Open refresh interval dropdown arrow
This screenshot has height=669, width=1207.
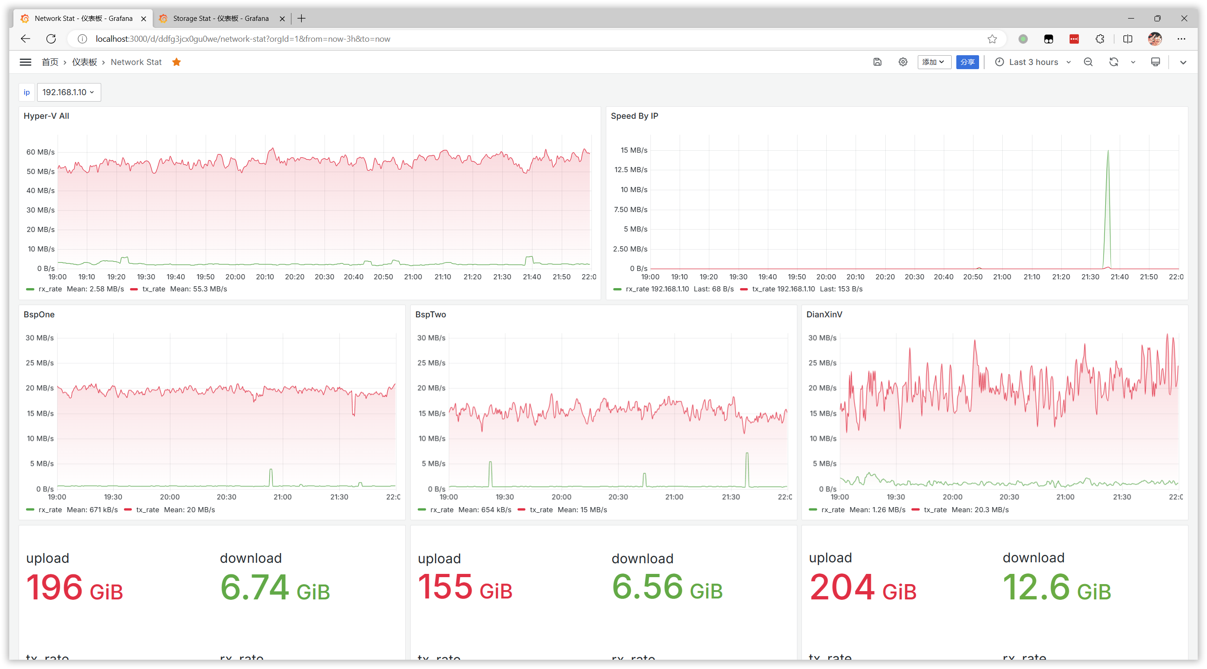(x=1133, y=62)
